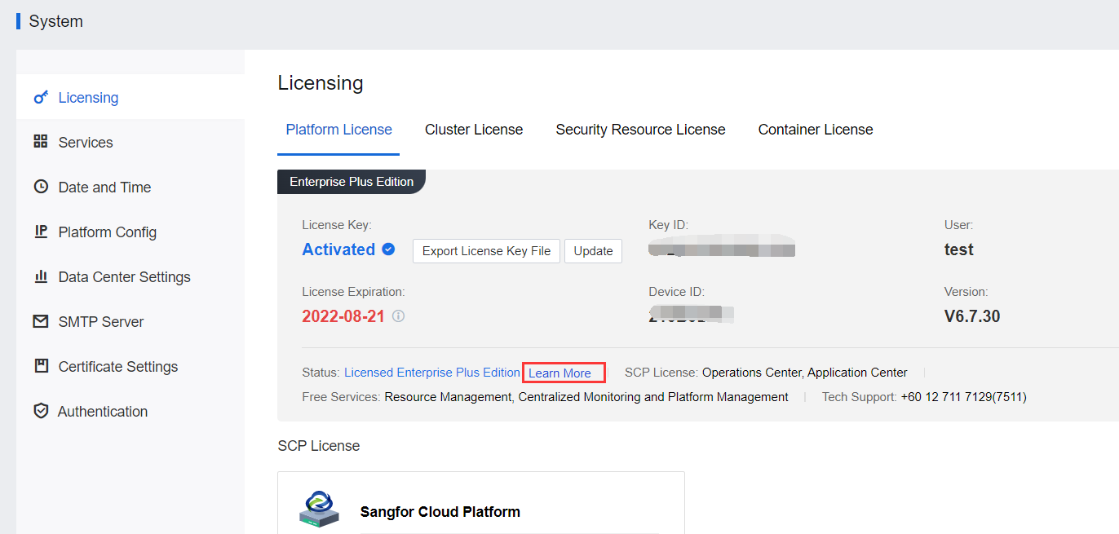
Task: Open the Security Resource License tab
Action: [x=640, y=130]
